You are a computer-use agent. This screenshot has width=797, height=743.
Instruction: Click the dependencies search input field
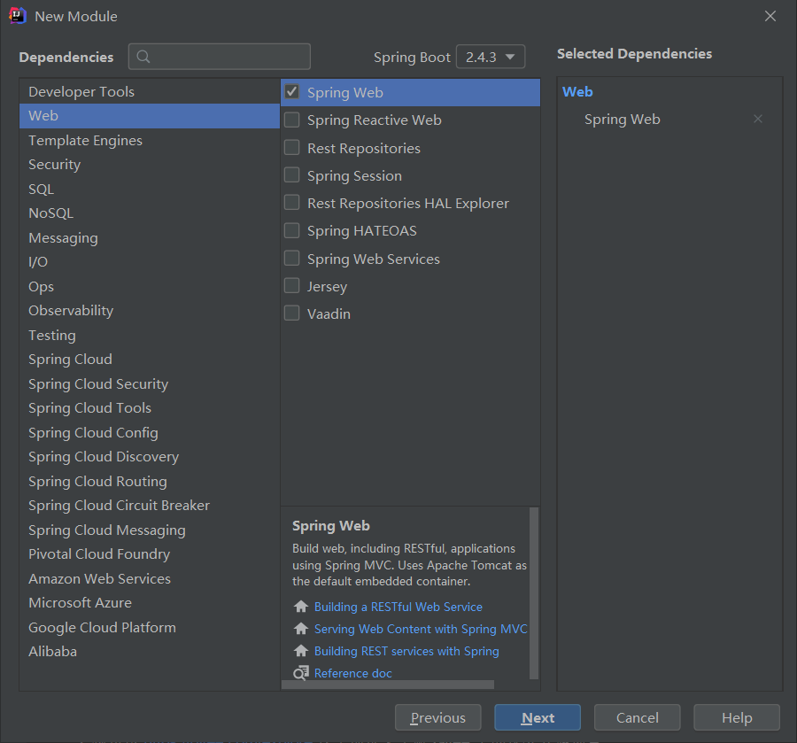(220, 57)
